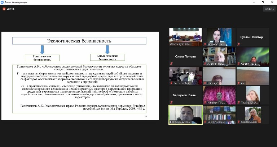Click muted mic icon on Барчуков Вале tile

tap(171, 102)
